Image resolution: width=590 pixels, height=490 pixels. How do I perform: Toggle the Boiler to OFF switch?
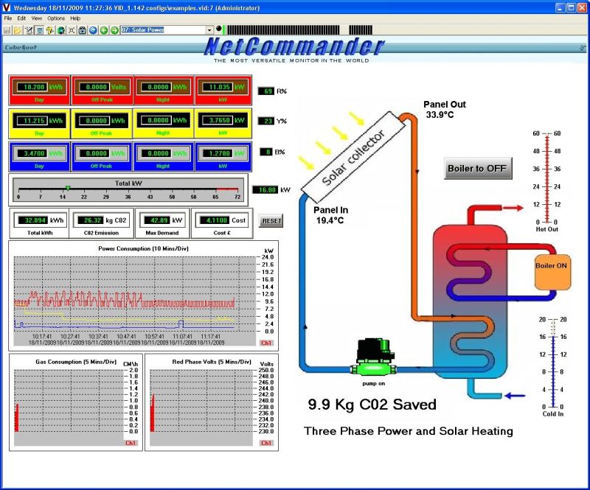tap(477, 168)
